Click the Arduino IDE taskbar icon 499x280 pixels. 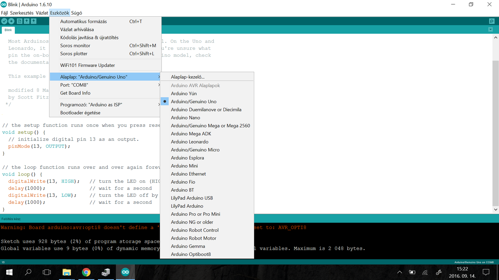pos(125,272)
